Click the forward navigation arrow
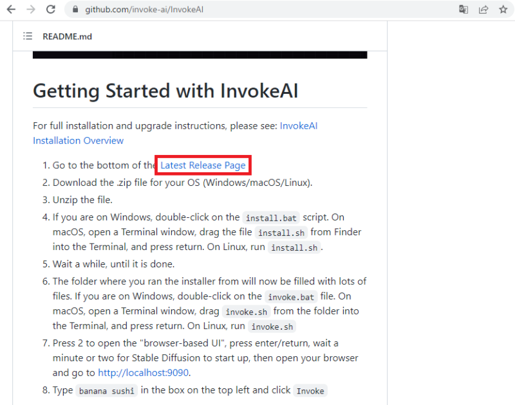The width and height of the screenshot is (515, 405). (x=30, y=10)
